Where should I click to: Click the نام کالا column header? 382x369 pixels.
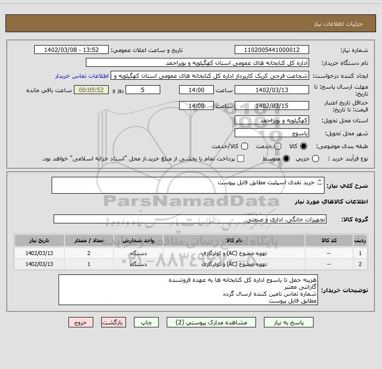234,240
